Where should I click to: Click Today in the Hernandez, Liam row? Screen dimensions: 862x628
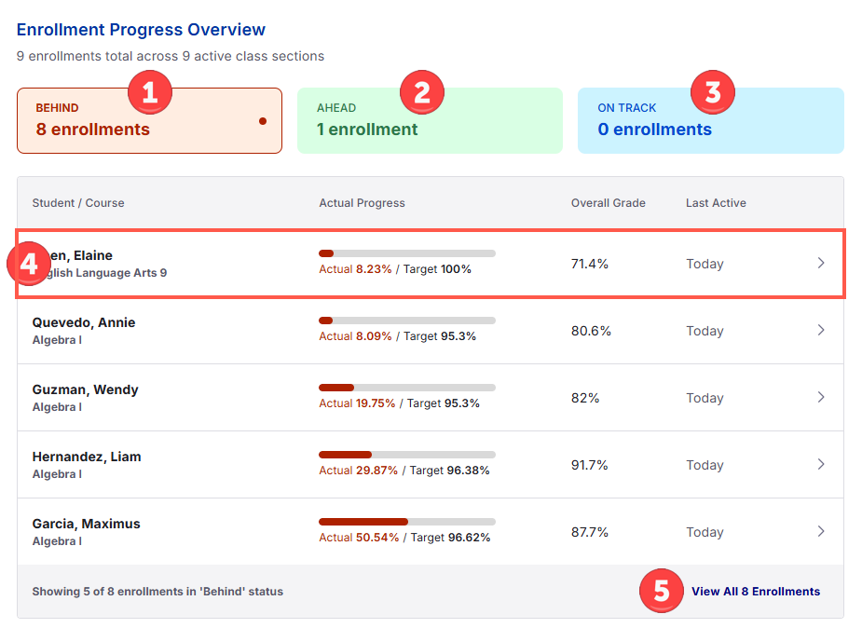(x=705, y=465)
